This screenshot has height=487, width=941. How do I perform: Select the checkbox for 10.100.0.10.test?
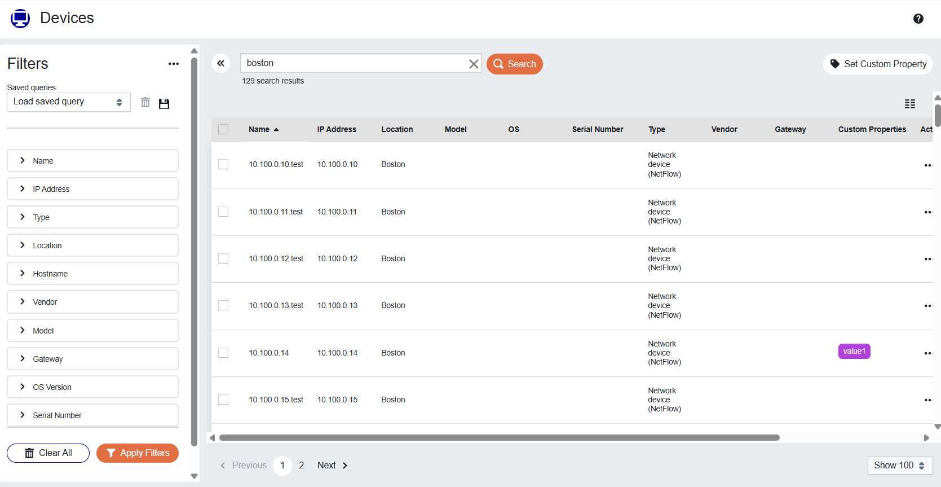coord(223,164)
